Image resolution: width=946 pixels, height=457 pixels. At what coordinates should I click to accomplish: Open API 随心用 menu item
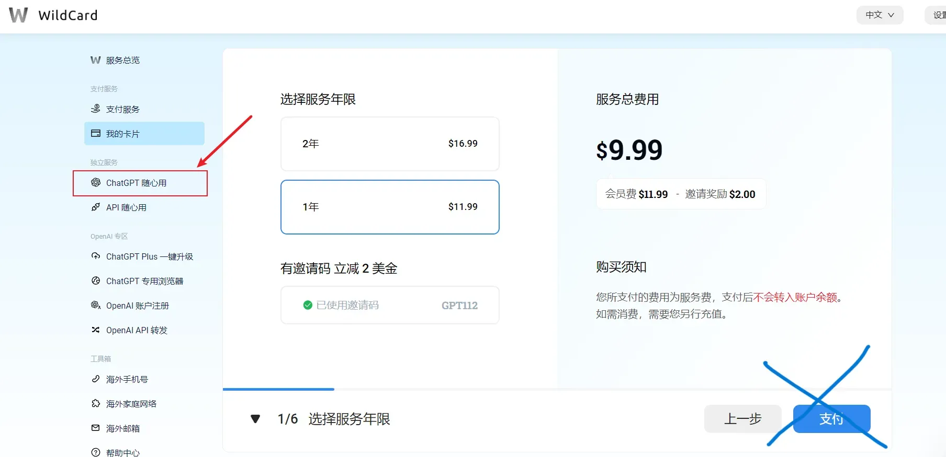click(x=144, y=207)
